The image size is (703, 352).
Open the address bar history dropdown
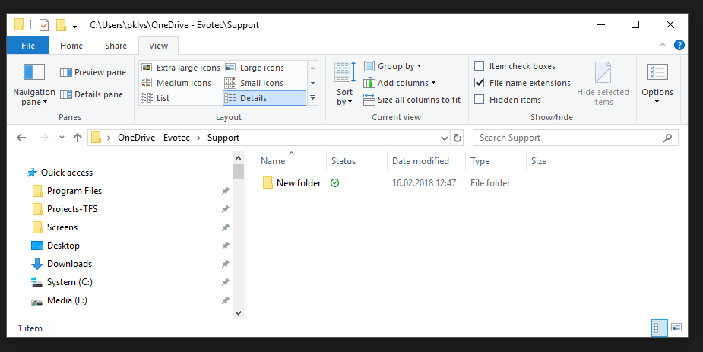tap(445, 138)
